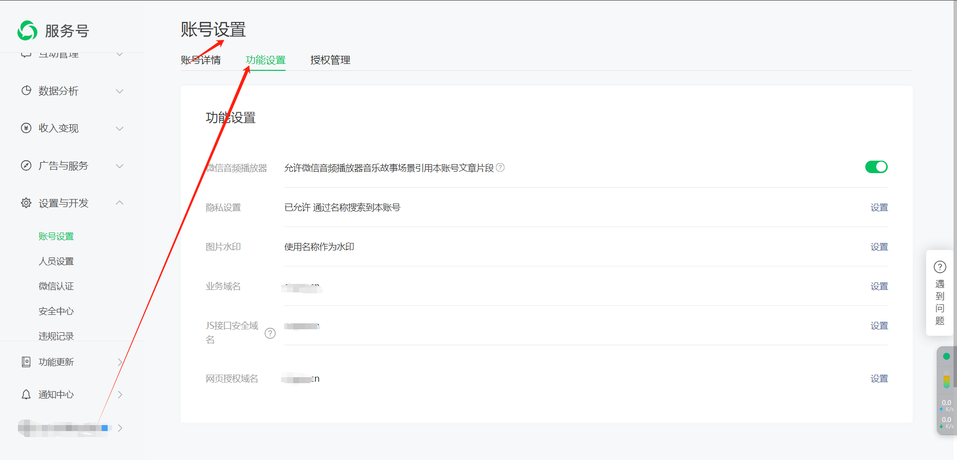The width and height of the screenshot is (957, 460).
Task: Click help icon next to JS接口安全域名
Action: click(270, 333)
